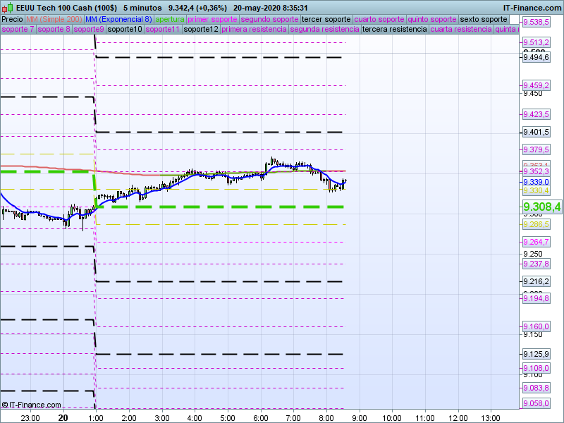564x423 pixels.
Task: Select the apertura indicator label
Action: 170,19
